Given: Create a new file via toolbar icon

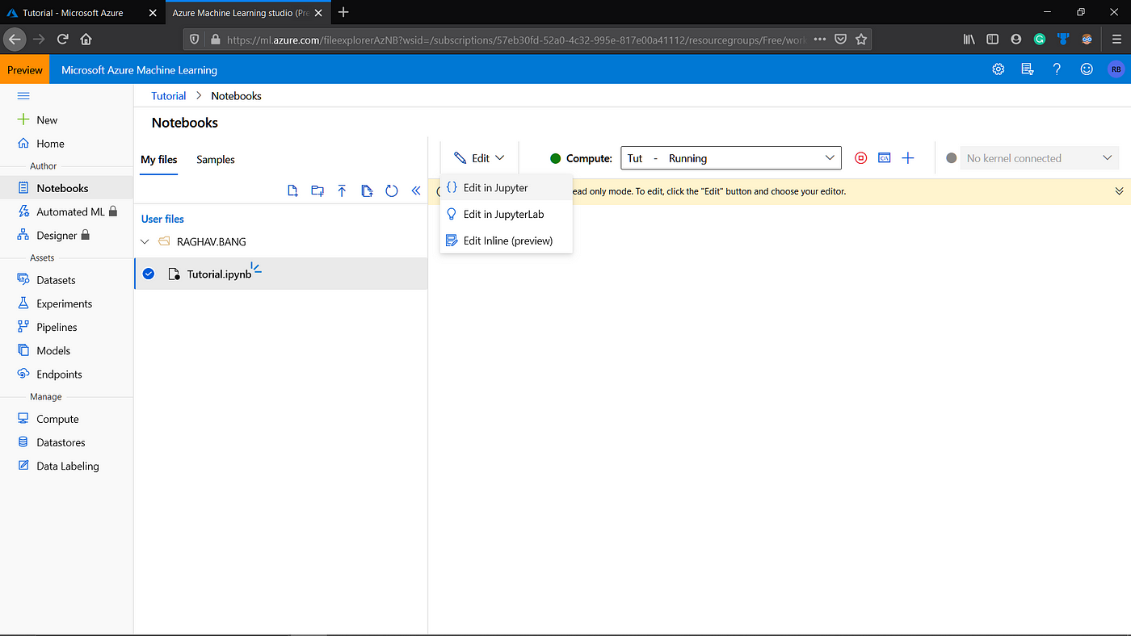Looking at the screenshot, I should point(293,190).
